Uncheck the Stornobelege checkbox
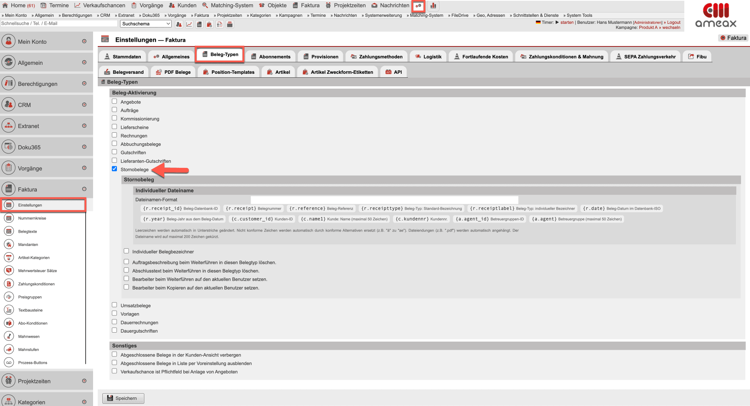Screen dimensions: 750x406 [x=115, y=169]
